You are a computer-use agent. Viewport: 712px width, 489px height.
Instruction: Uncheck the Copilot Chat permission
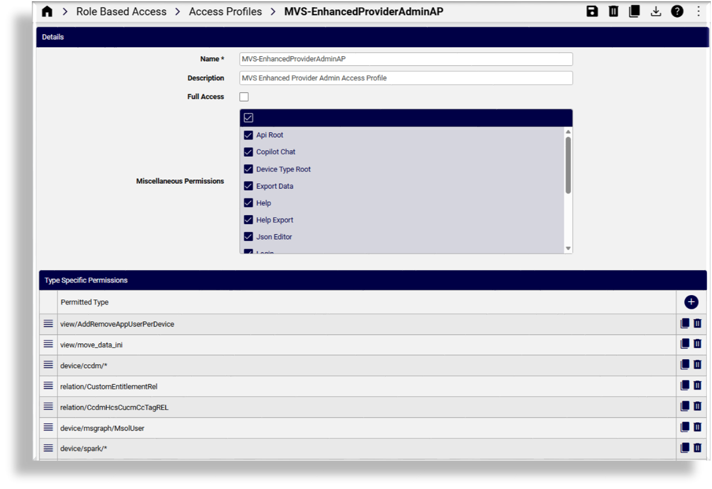point(248,152)
